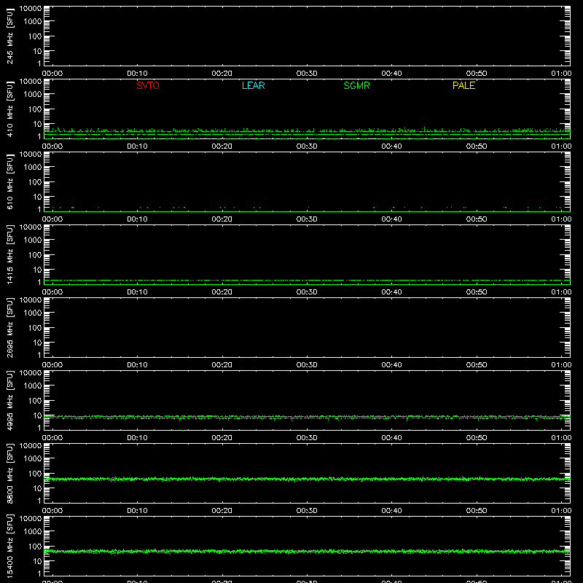
Task: Click the red SVTO station label
Action: [148, 85]
